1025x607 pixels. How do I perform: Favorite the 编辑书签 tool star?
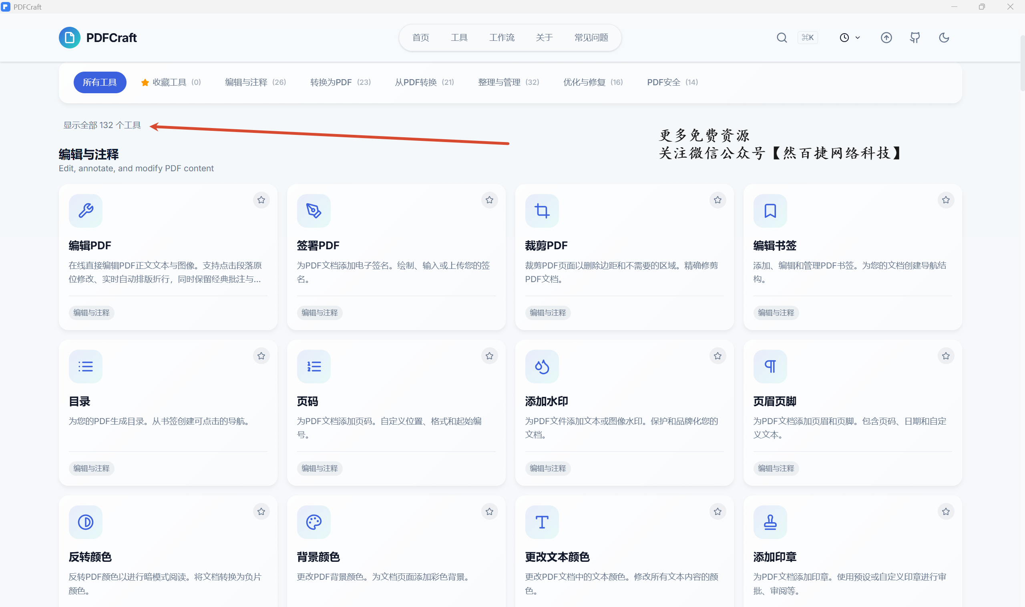[946, 200]
